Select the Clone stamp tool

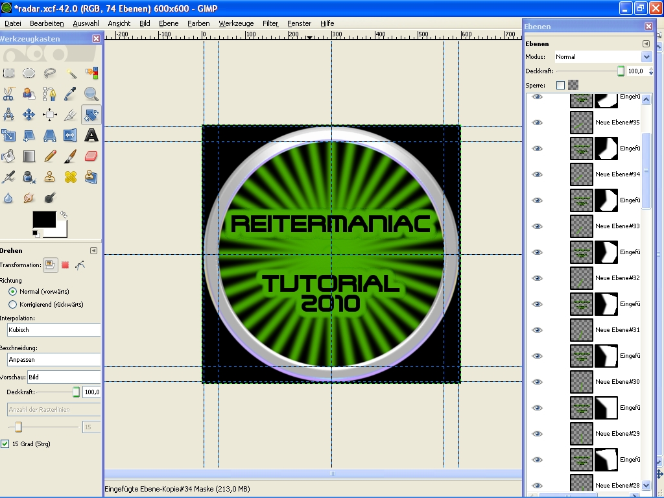(49, 176)
